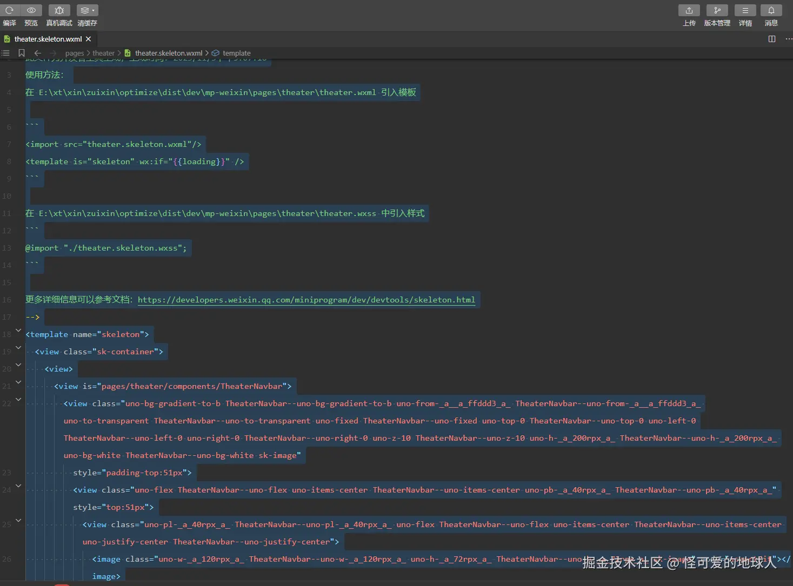Click the line ending with '引入模板'
Image resolution: width=793 pixels, height=586 pixels.
[x=221, y=92]
